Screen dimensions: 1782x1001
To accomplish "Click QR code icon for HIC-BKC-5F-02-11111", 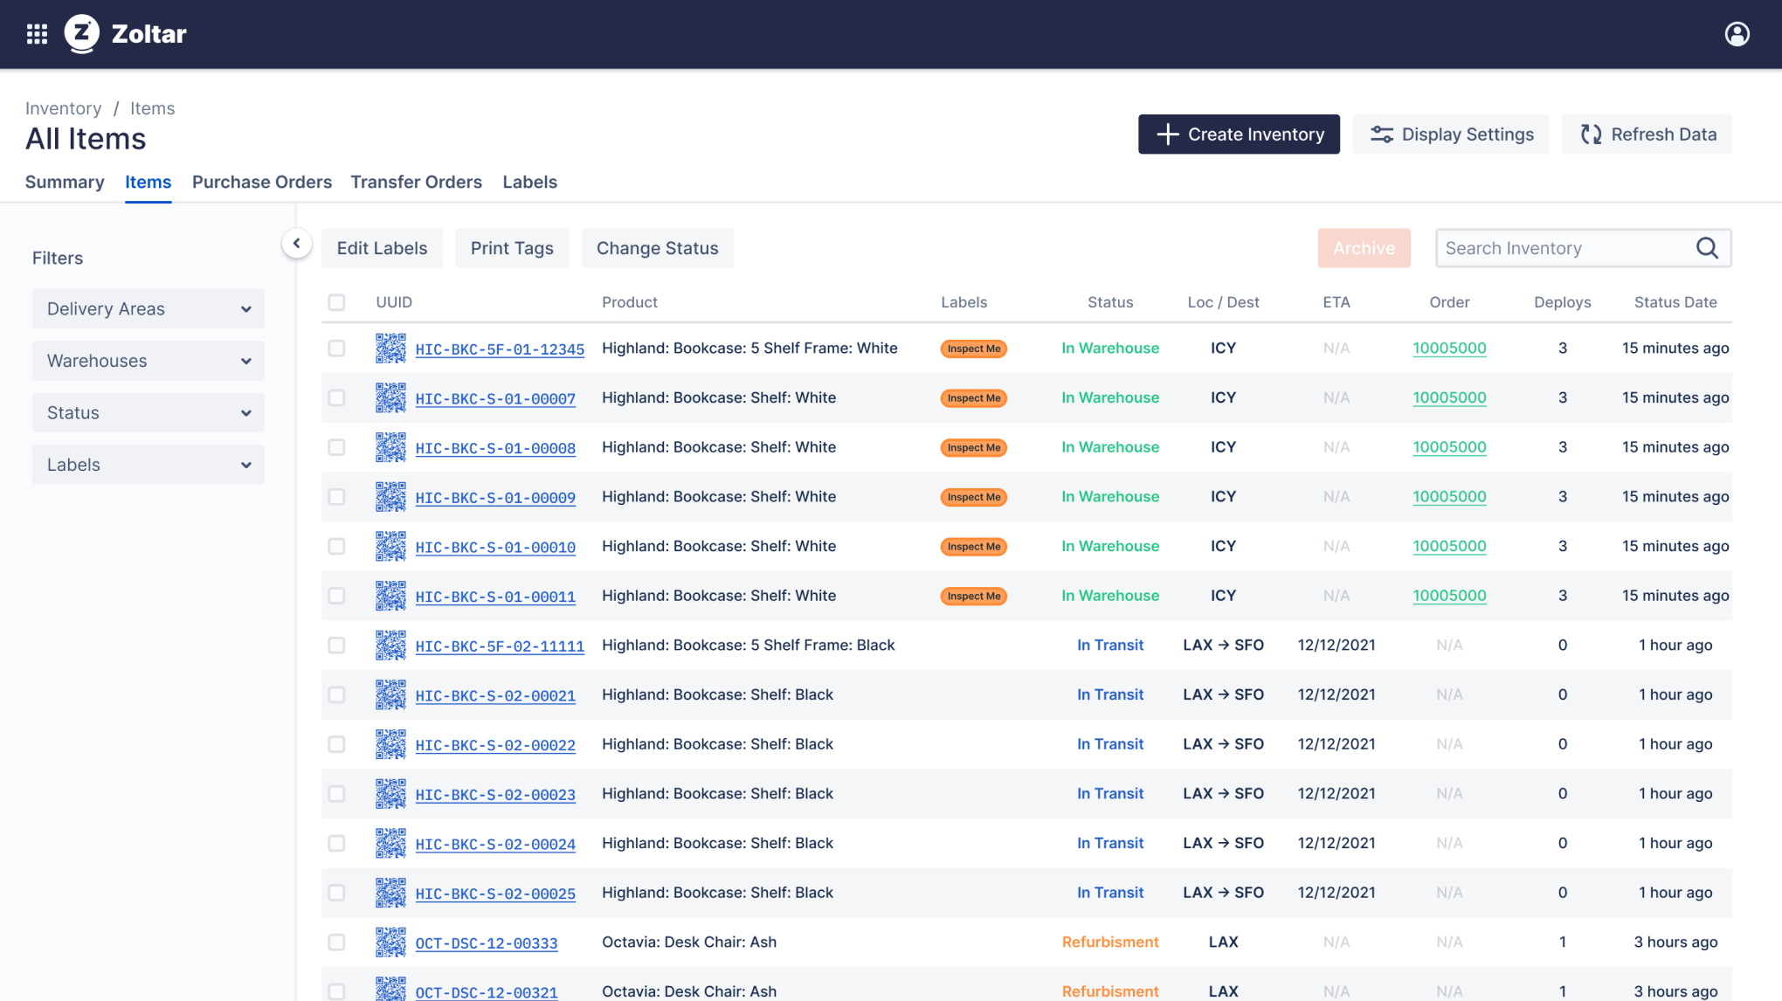I will [x=390, y=645].
